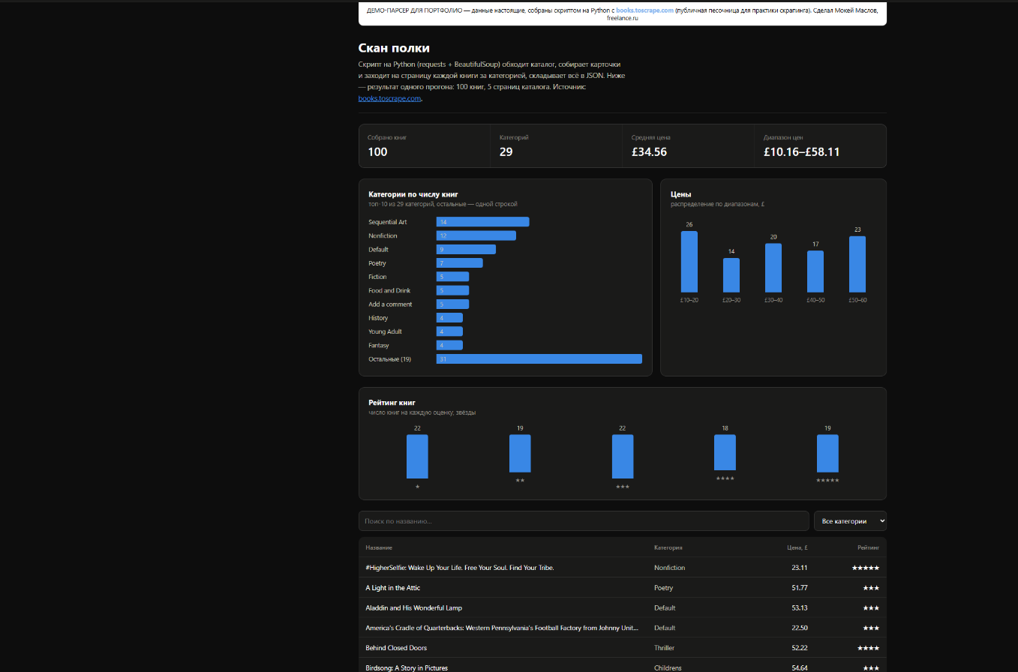Click the 'Остальные (19)' category bar

coord(539,359)
